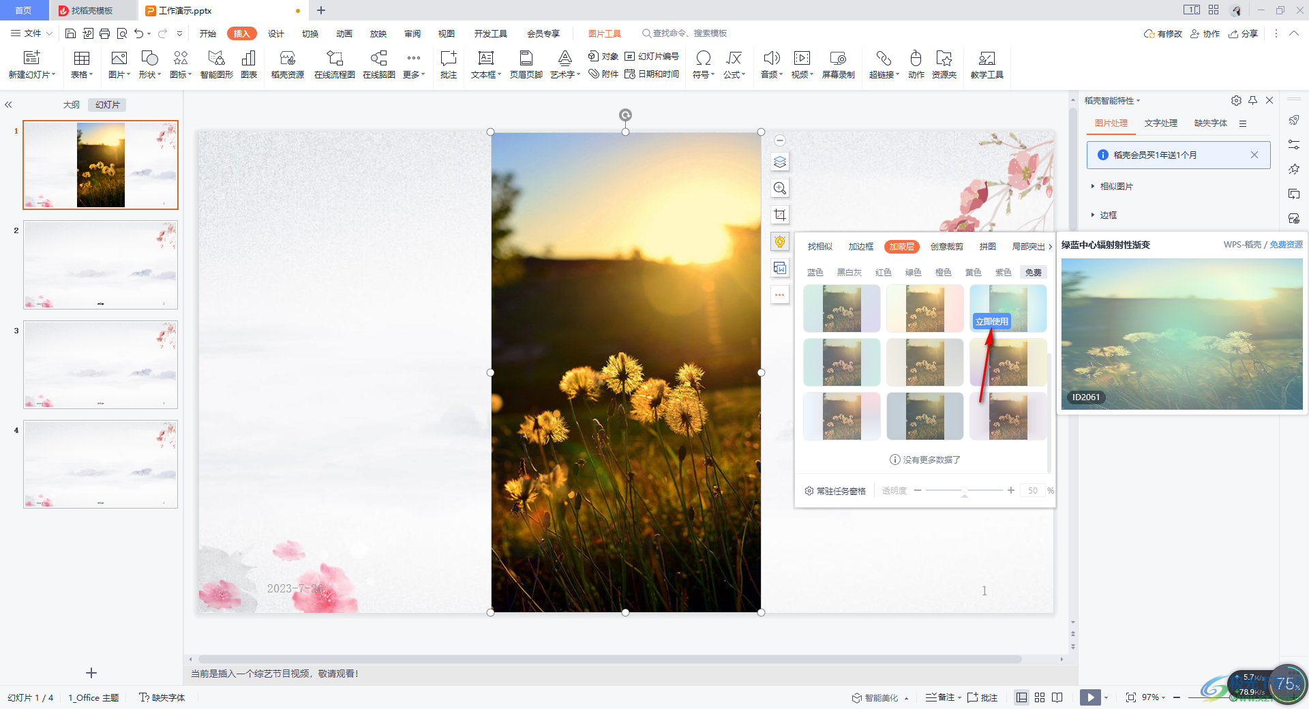Screen dimensions: 1309x709
Task: Filter overlays by Blue (蓝色) color
Action: [815, 272]
